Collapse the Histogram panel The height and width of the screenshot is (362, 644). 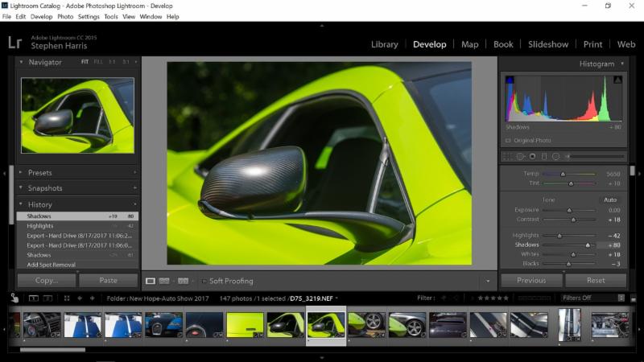coord(622,64)
